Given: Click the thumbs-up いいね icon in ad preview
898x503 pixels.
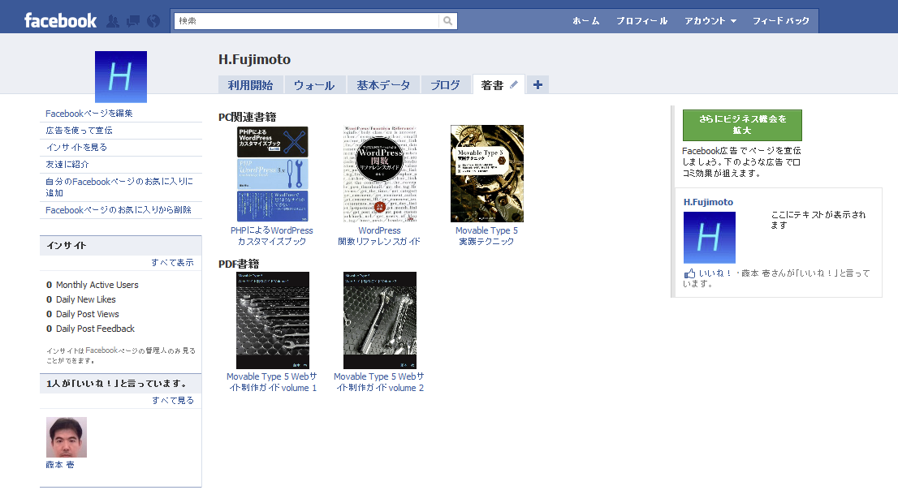Looking at the screenshot, I should coord(689,273).
